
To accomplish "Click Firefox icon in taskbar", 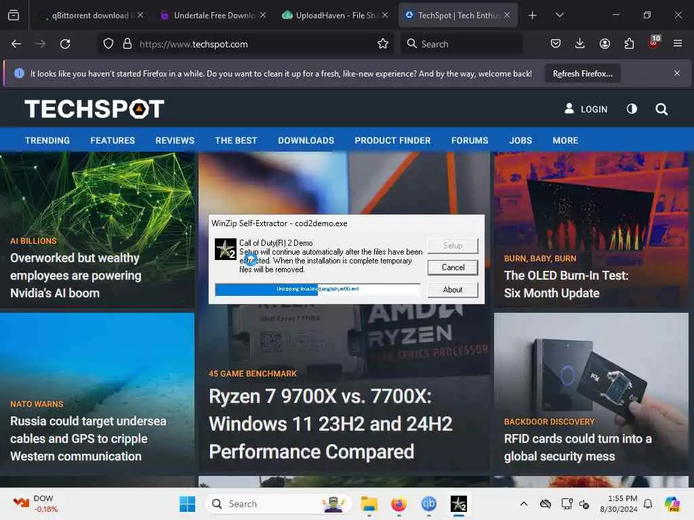I will tap(399, 504).
